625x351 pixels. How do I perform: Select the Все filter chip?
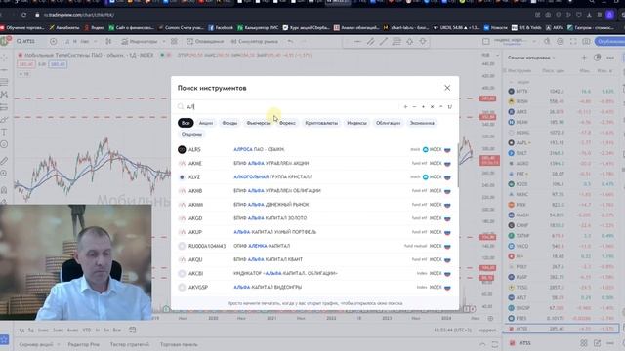coord(186,123)
